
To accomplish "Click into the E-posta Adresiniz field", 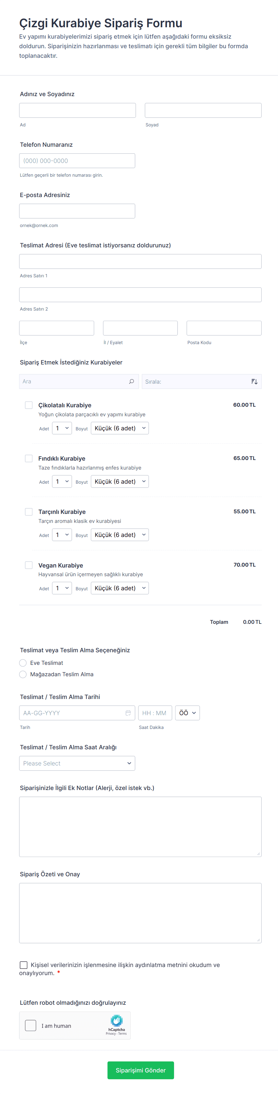I will pos(77,211).
